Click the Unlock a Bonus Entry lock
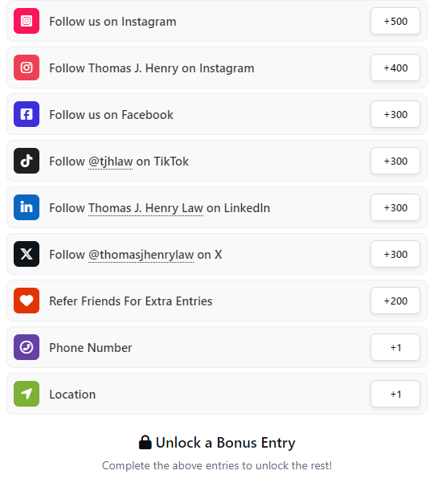Screen dimensions: 434x491 [x=145, y=443]
